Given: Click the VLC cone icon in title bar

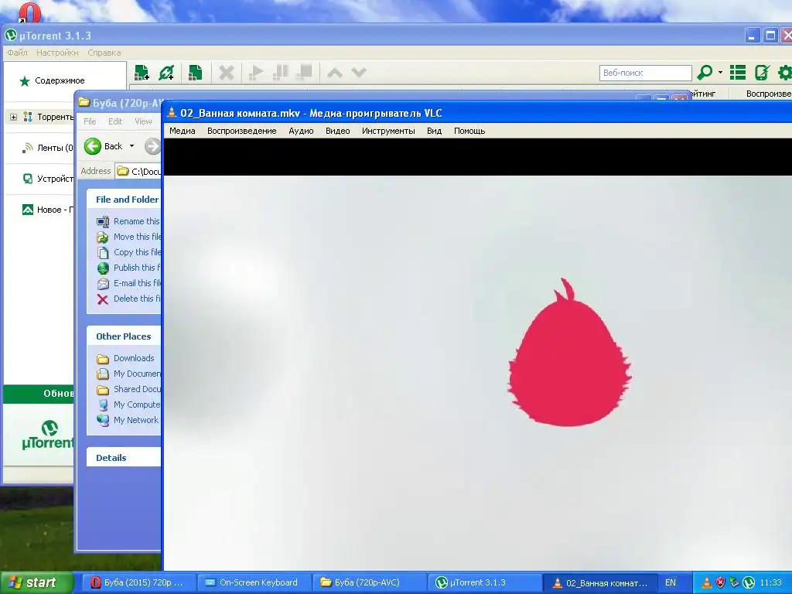Looking at the screenshot, I should pos(172,113).
